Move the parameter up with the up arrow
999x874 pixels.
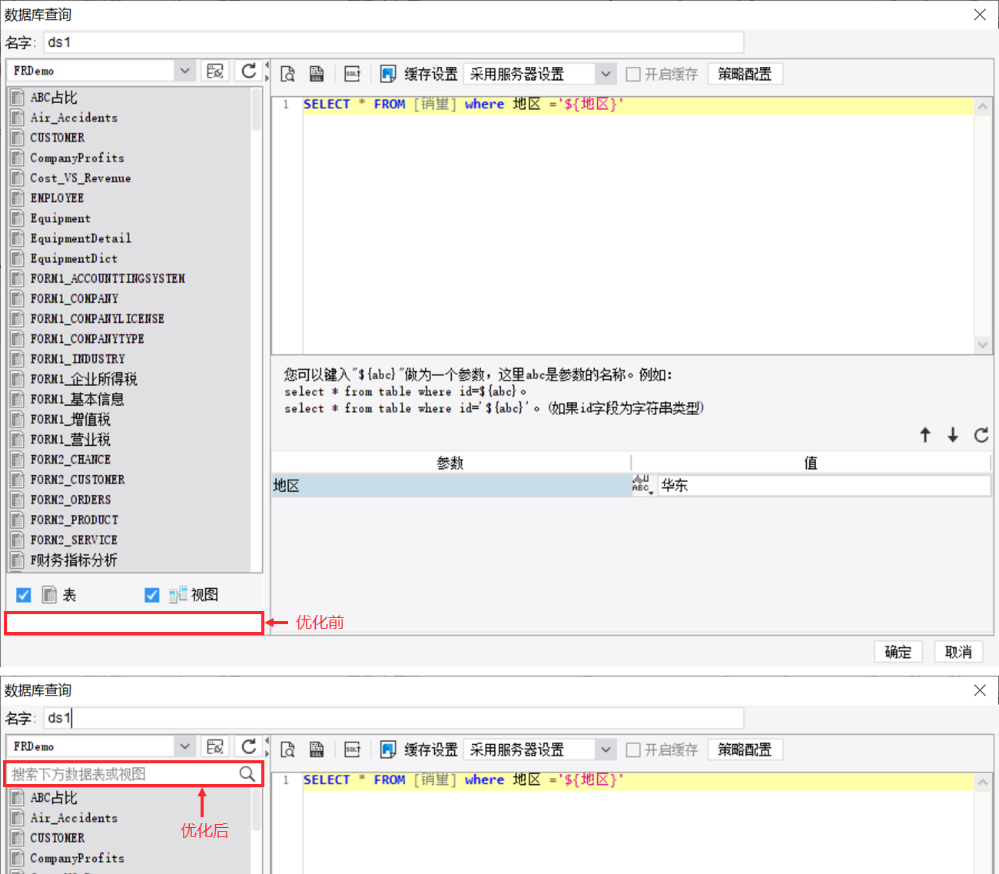(925, 435)
